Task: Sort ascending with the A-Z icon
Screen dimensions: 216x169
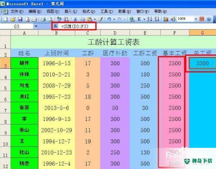Action: point(149,19)
